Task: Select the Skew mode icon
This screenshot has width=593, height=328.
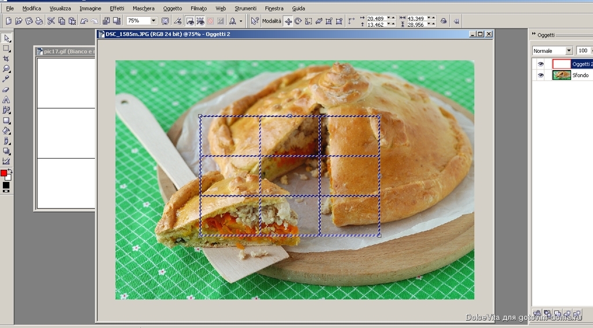Action: [319, 21]
